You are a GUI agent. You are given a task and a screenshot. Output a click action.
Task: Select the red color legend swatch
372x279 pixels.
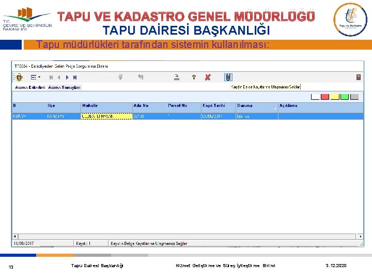pyautogui.click(x=325, y=97)
